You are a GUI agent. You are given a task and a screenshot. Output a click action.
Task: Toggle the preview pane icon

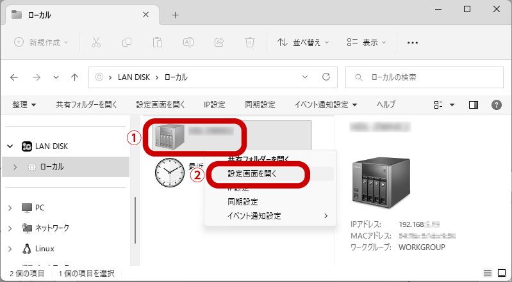[x=474, y=104]
